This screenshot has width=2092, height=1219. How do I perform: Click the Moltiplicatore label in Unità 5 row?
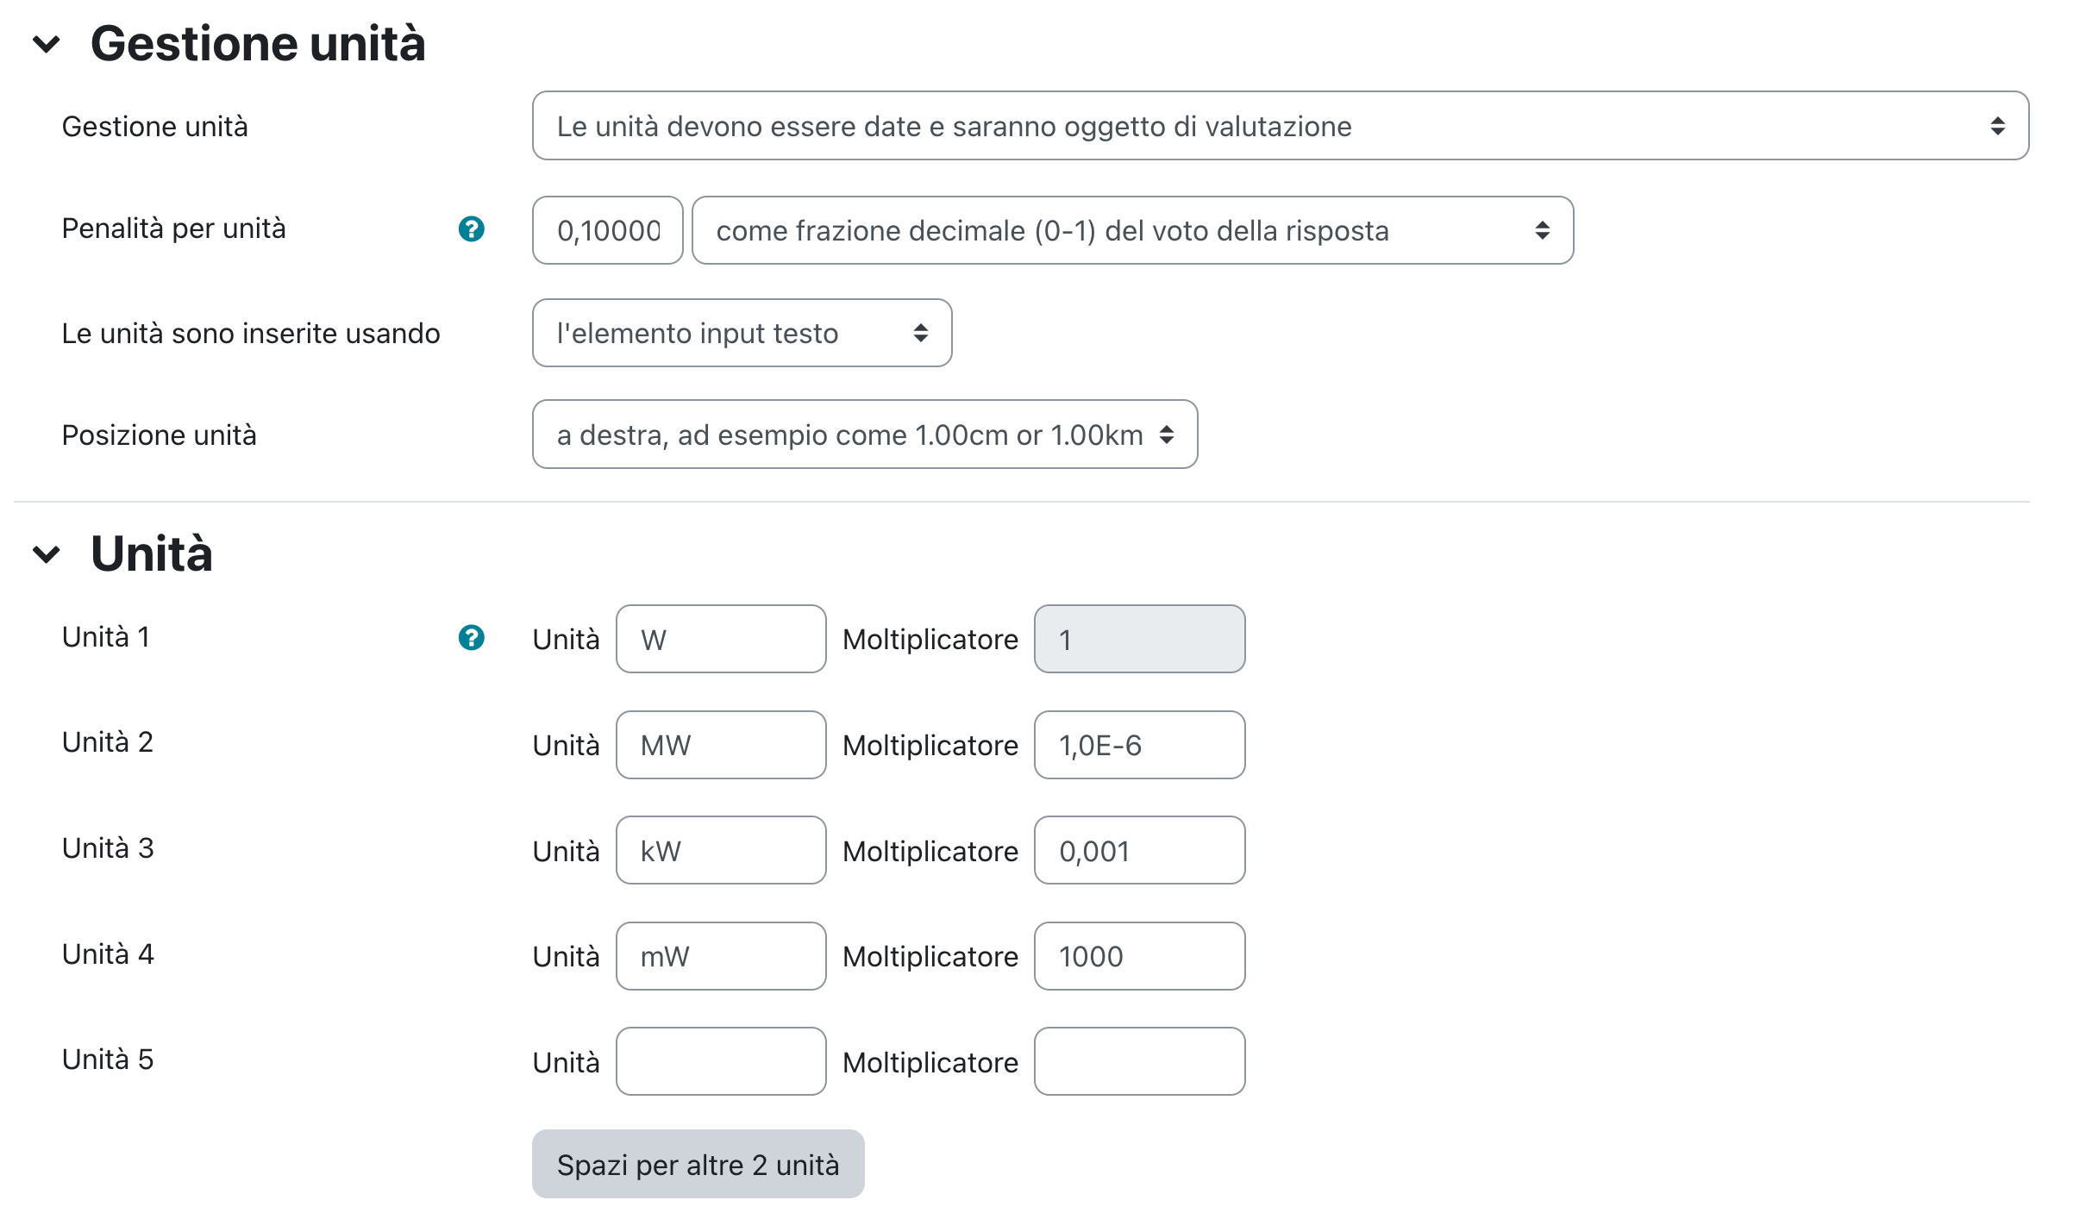click(930, 1063)
